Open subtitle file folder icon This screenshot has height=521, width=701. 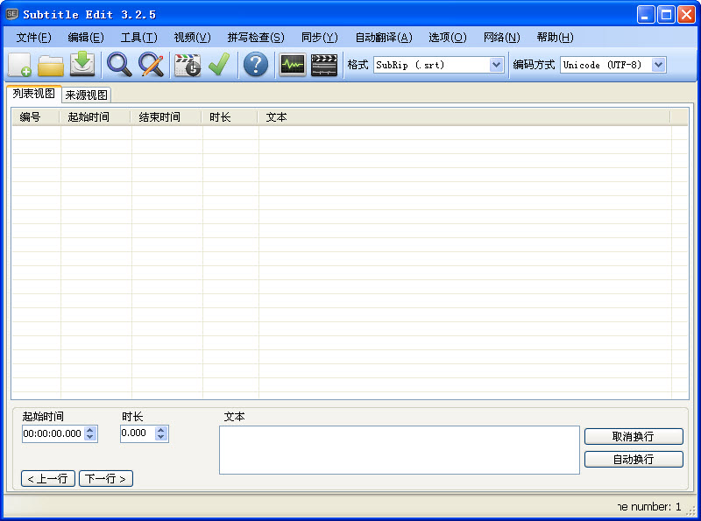tap(51, 66)
